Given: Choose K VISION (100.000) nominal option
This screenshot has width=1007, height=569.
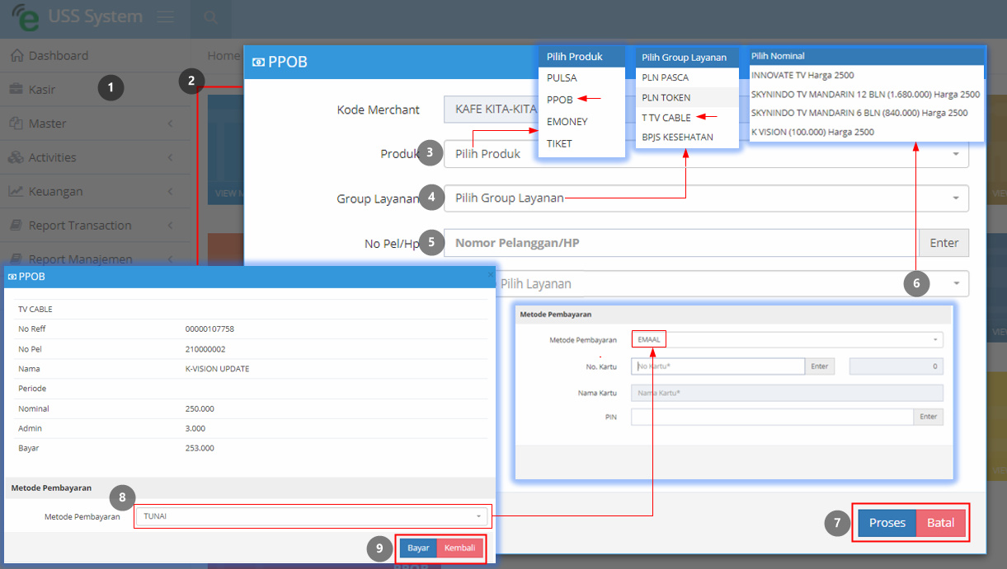Looking at the screenshot, I should point(813,132).
